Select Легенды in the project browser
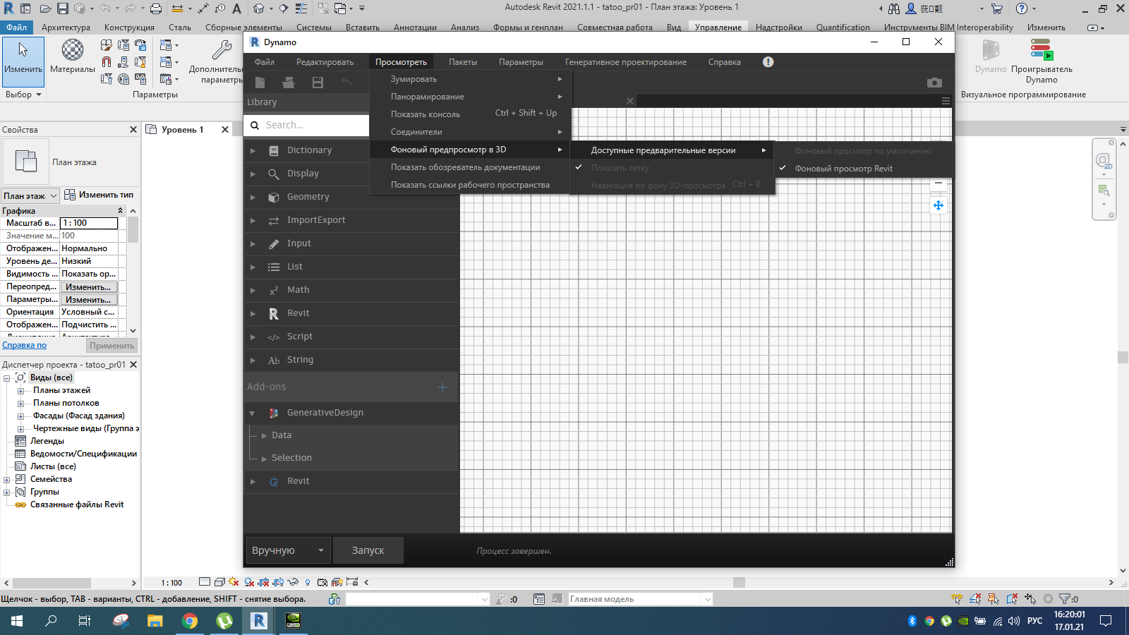This screenshot has height=635, width=1129. click(47, 441)
